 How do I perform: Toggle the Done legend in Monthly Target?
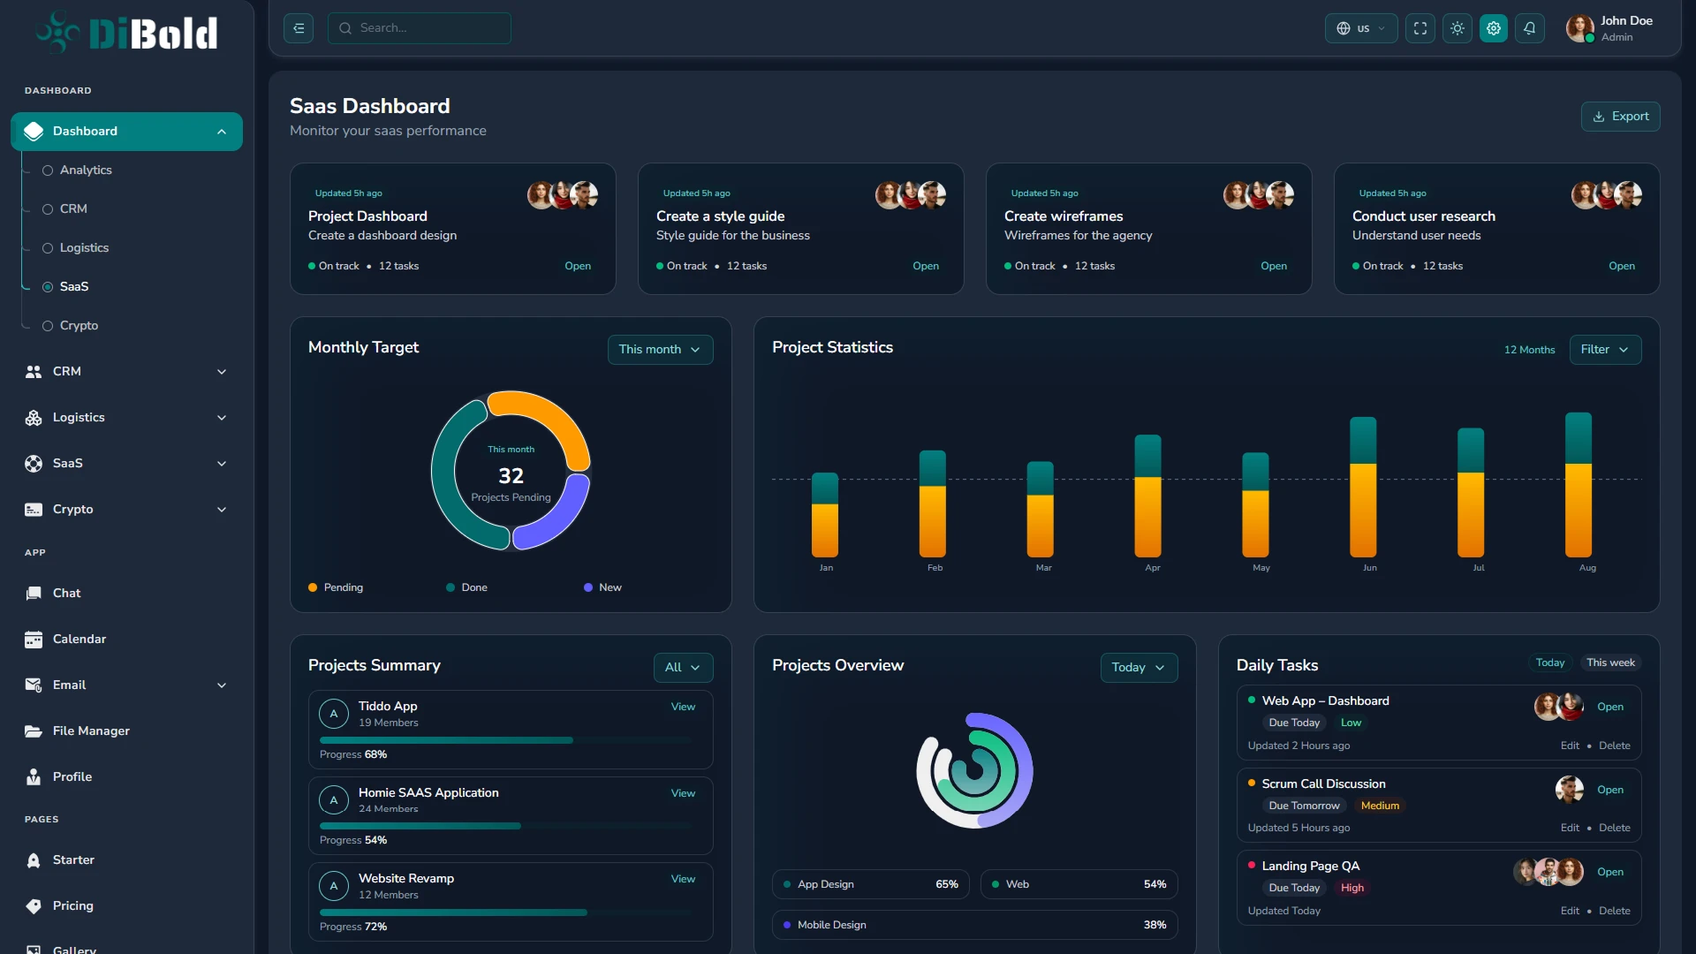(x=466, y=588)
